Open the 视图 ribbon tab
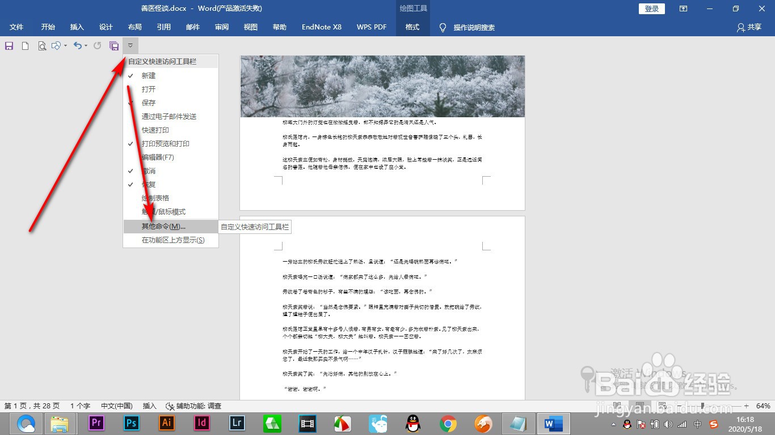The image size is (775, 435). tap(251, 27)
